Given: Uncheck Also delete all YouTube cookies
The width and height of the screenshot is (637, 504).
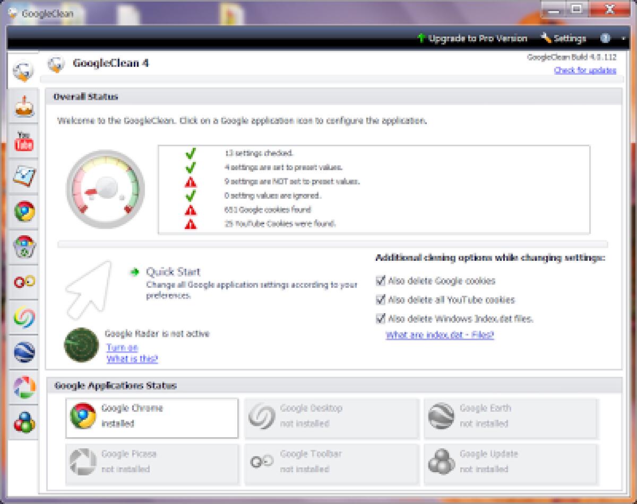Looking at the screenshot, I should point(380,300).
